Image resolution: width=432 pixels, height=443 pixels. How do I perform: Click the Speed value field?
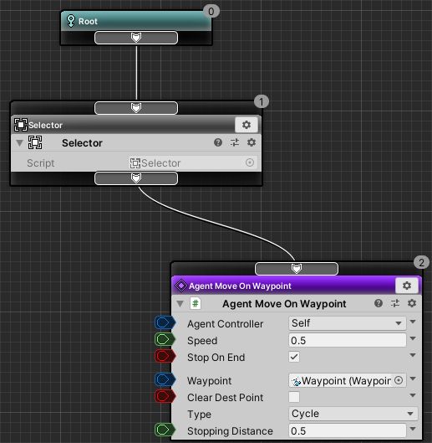(348, 340)
